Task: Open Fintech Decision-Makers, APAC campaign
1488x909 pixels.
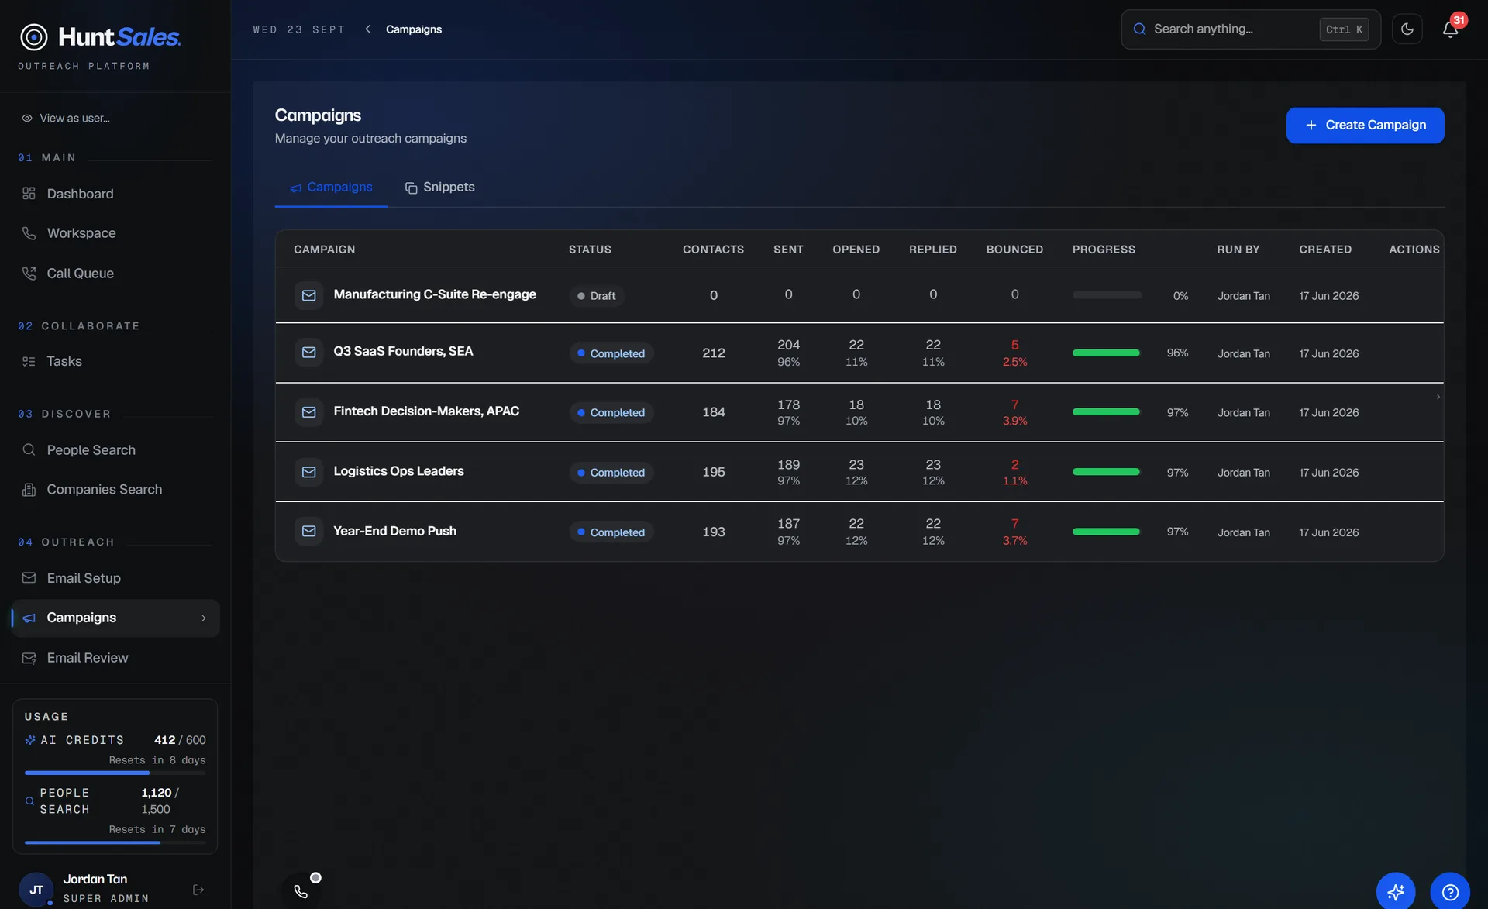Action: point(426,411)
